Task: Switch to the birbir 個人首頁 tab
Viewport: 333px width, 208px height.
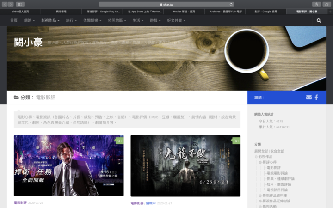Action: 20,12
